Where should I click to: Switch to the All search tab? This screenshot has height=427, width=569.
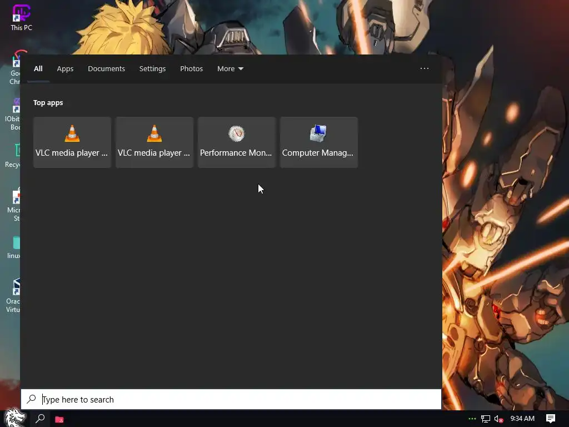(x=38, y=68)
